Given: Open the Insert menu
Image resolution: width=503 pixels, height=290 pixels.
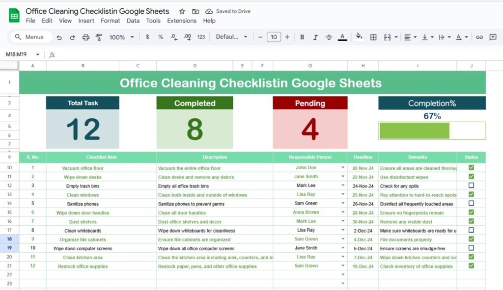Looking at the screenshot, I should pos(86,21).
